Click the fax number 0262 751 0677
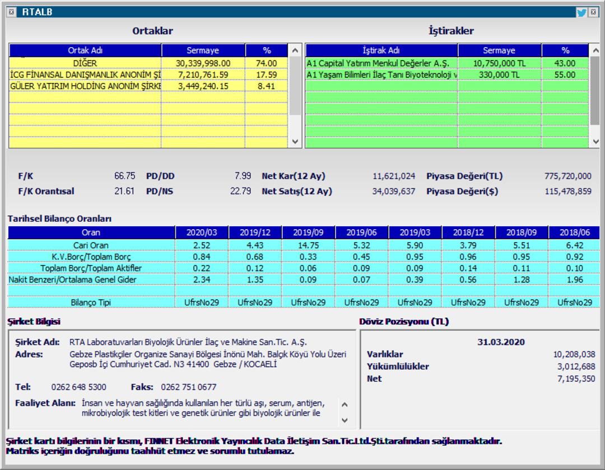Viewport: 605px width, 470px height. 189,387
